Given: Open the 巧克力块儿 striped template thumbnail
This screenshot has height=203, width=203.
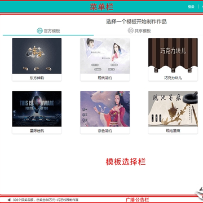Looking at the screenshot, I should click(173, 56).
